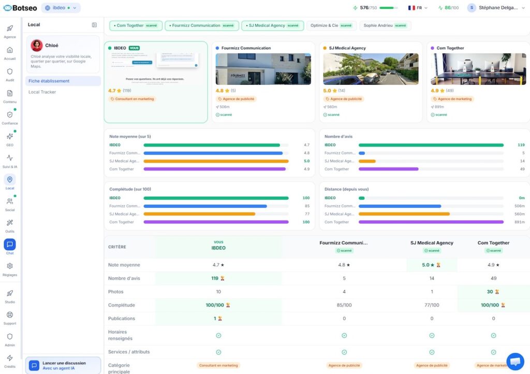This screenshot has width=530, height=374.
Task: Click Lancer une discussion button
Action: (x=63, y=366)
